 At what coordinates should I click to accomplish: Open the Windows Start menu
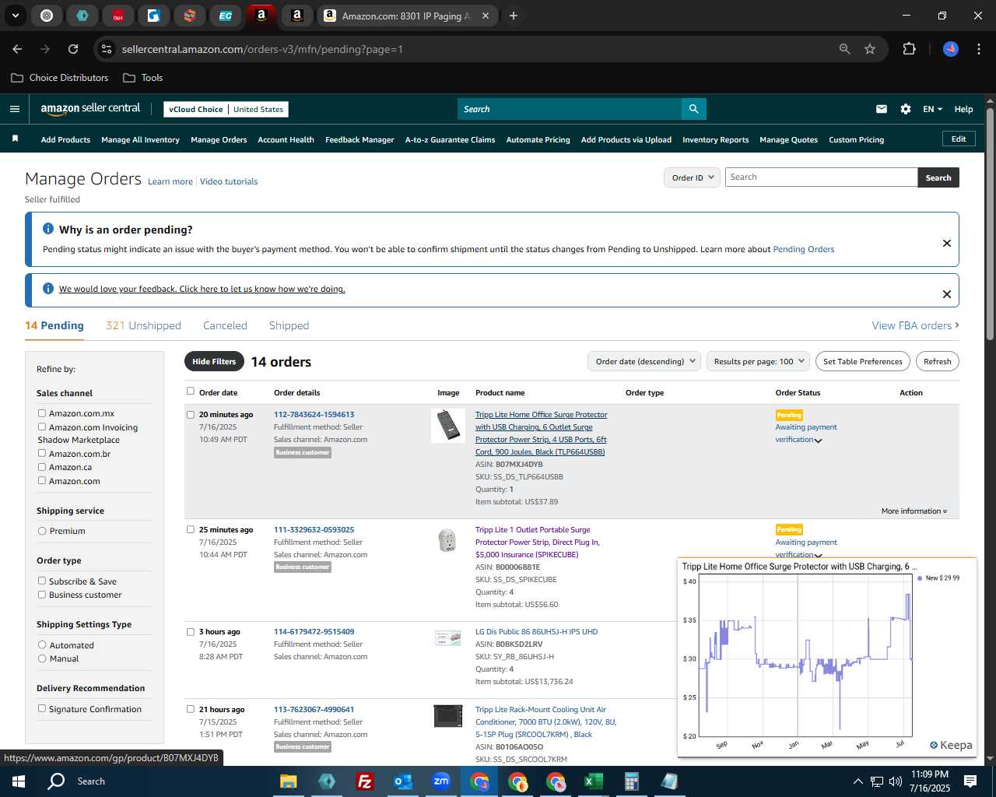click(19, 781)
